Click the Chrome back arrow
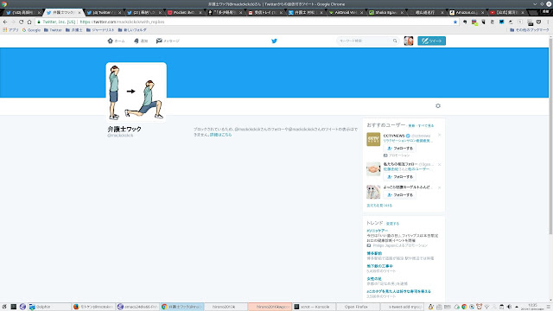The width and height of the screenshot is (553, 311). pos(5,22)
